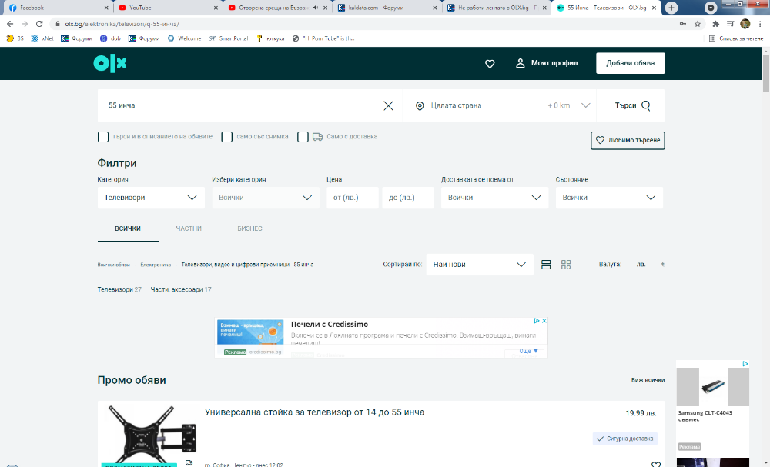Enable Търси и в описанието checkbox

(102, 137)
